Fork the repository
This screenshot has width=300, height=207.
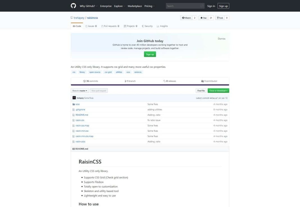click(218, 17)
